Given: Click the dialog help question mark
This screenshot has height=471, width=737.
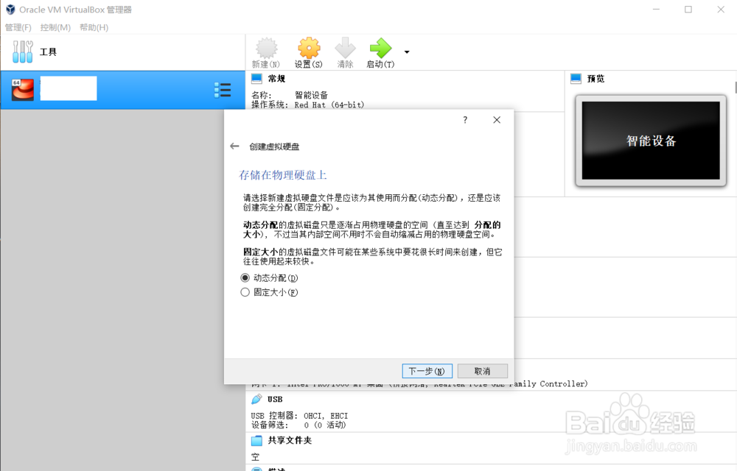Looking at the screenshot, I should point(465,120).
